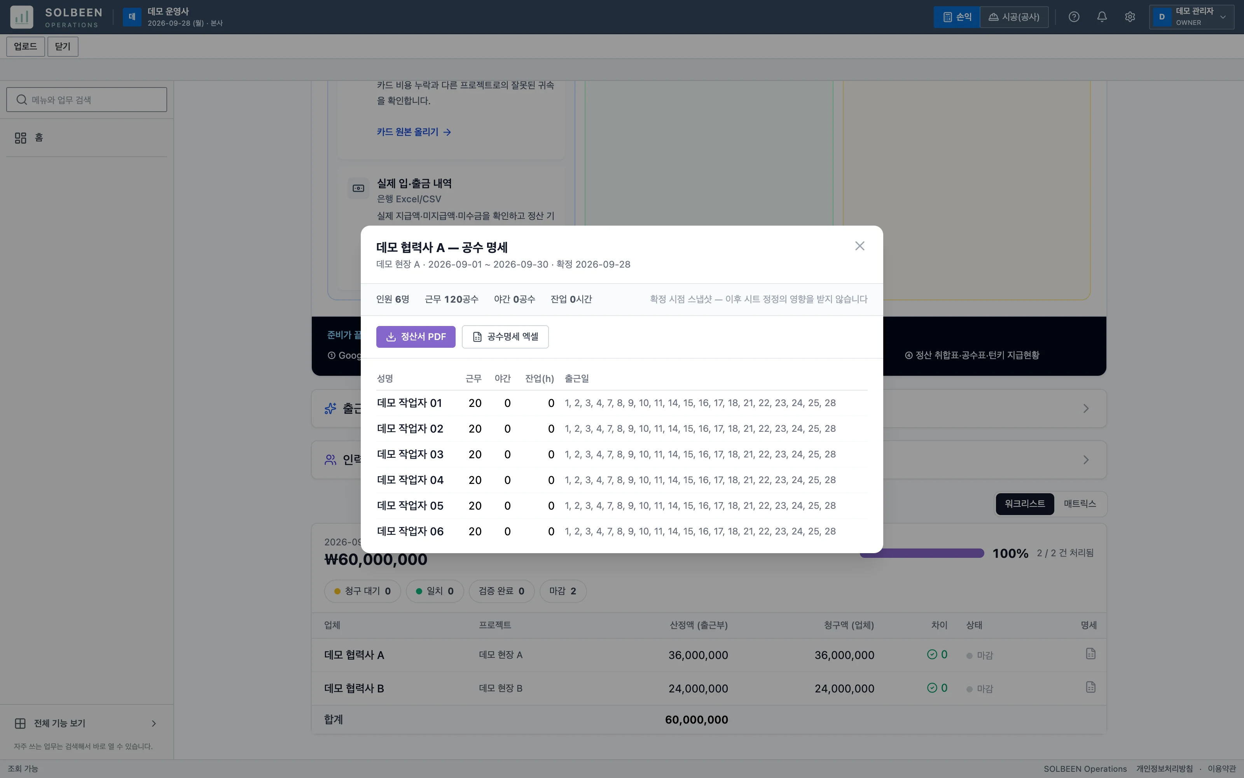Switch view to 매트릭스
Screen dimensions: 1244x778
tap(1080, 504)
